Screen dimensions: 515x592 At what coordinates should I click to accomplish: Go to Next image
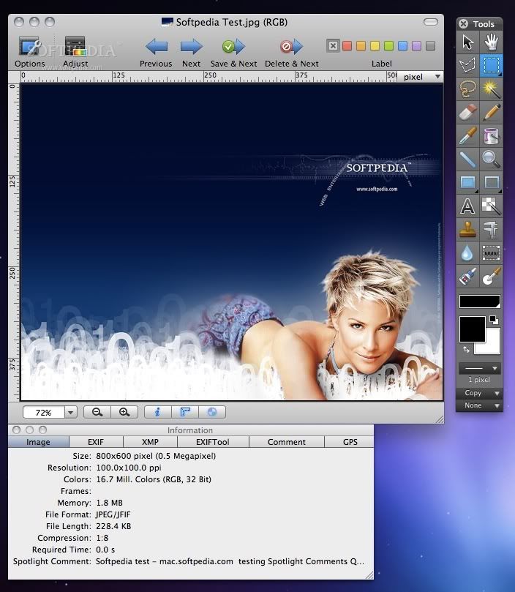click(x=192, y=53)
